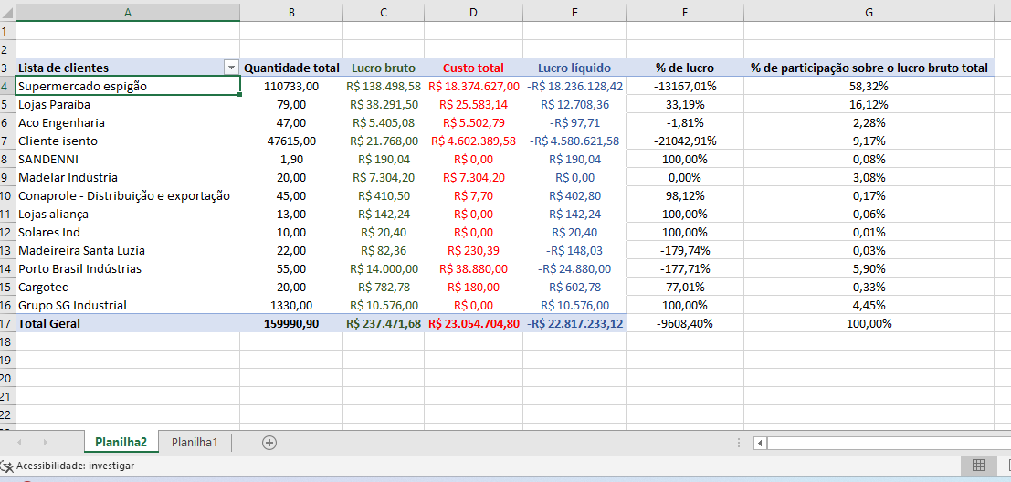Select the Total Geral cell
This screenshot has height=482, width=1011.
(x=128, y=323)
